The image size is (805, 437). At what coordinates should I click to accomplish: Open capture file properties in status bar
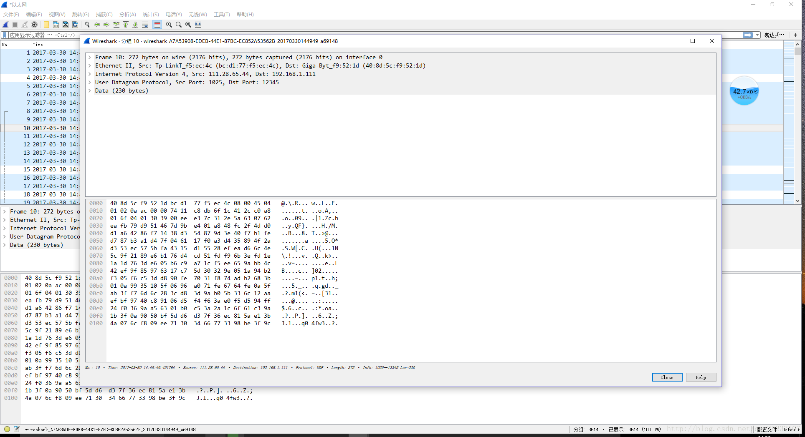17,429
